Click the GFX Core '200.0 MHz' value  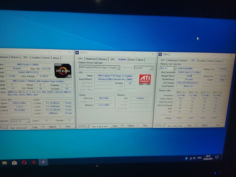(x=104, y=98)
